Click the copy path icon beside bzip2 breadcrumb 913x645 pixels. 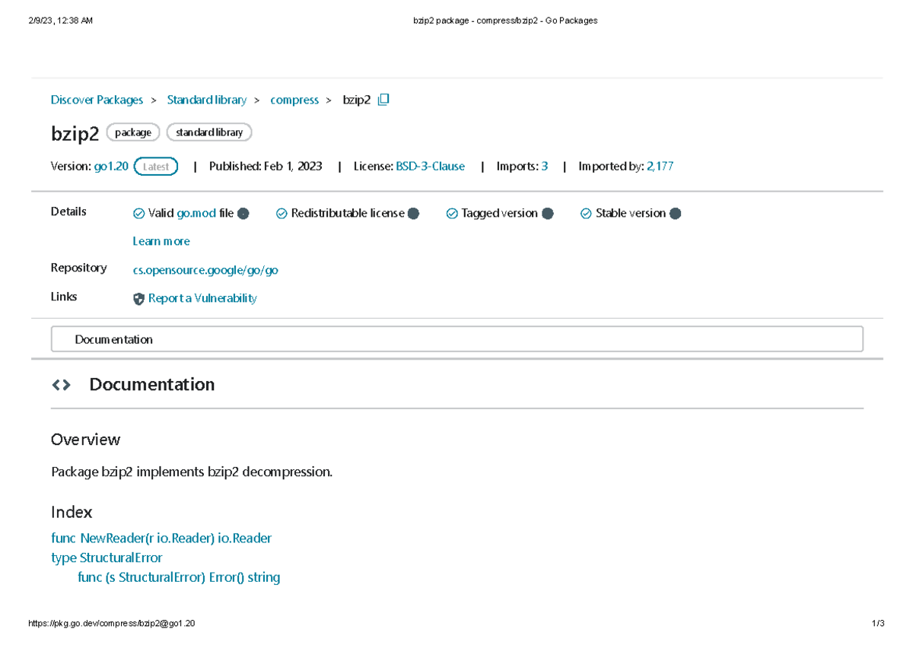click(383, 99)
